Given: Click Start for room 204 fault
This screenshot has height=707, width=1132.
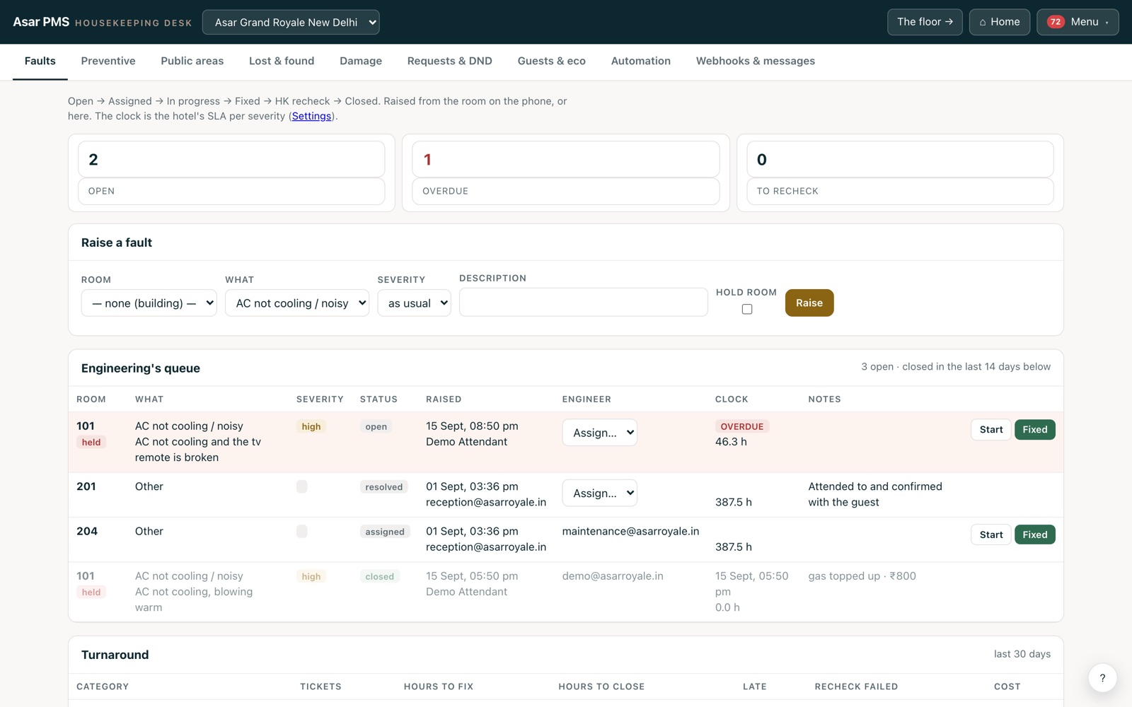Looking at the screenshot, I should 990,534.
